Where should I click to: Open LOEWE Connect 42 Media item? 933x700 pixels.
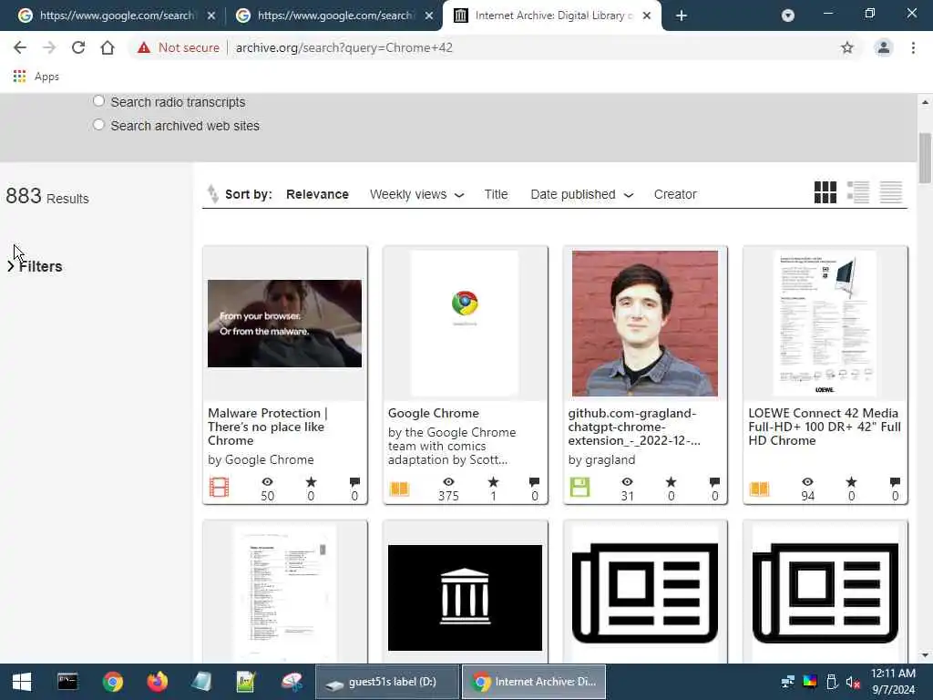[825, 427]
